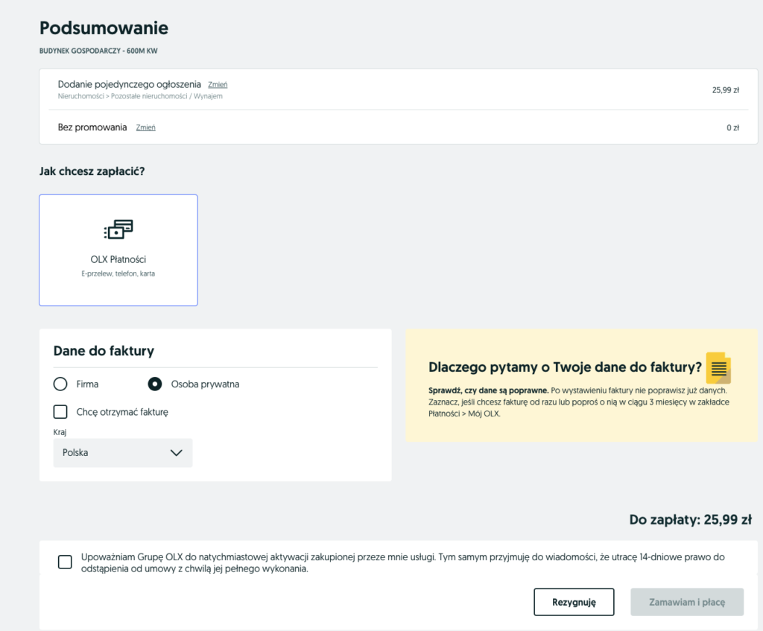This screenshot has width=763, height=631.
Task: Click the E-przelew, telefon, karta subtitle
Action: pyautogui.click(x=118, y=273)
